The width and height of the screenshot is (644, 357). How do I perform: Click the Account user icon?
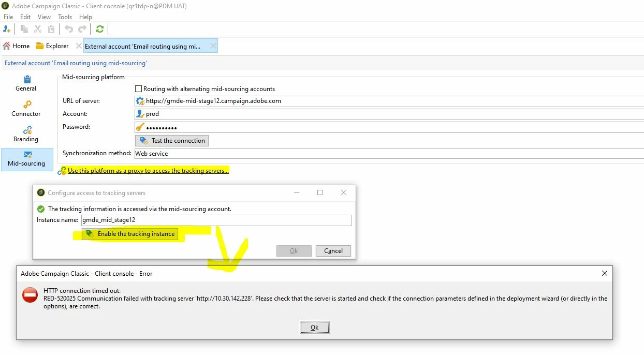click(140, 114)
